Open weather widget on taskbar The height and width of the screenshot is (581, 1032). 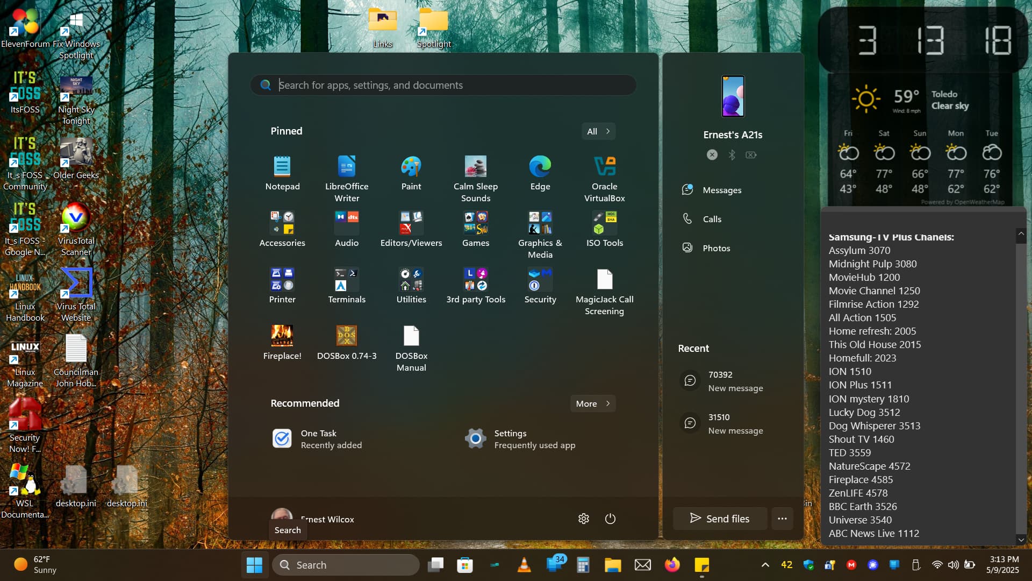pos(35,565)
